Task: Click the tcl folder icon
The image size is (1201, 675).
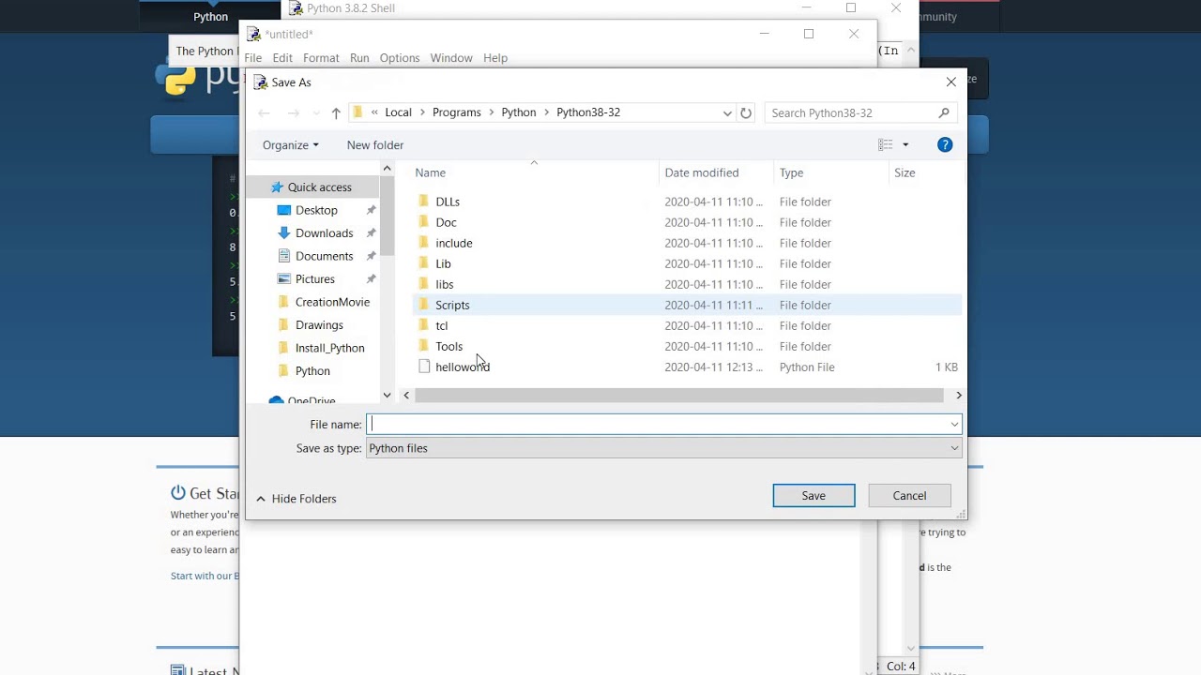Action: coord(423,325)
